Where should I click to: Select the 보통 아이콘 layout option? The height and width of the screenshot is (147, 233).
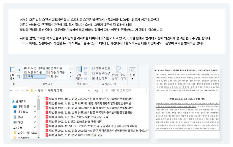pos(33,72)
